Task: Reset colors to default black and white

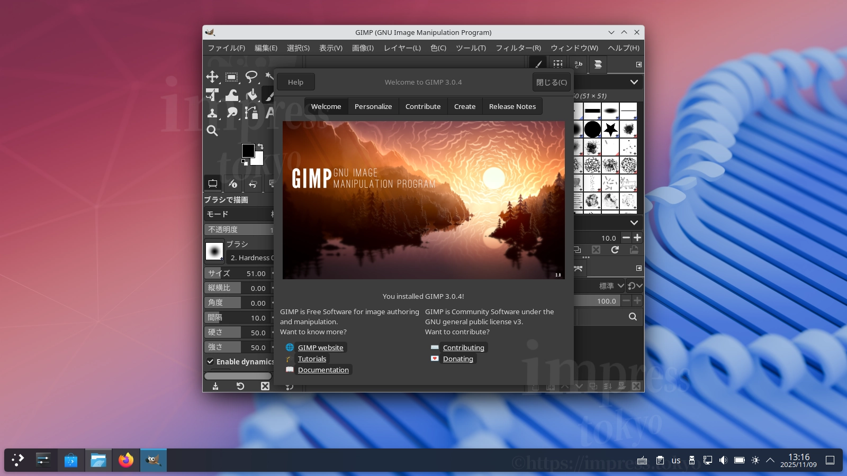Action: click(245, 162)
